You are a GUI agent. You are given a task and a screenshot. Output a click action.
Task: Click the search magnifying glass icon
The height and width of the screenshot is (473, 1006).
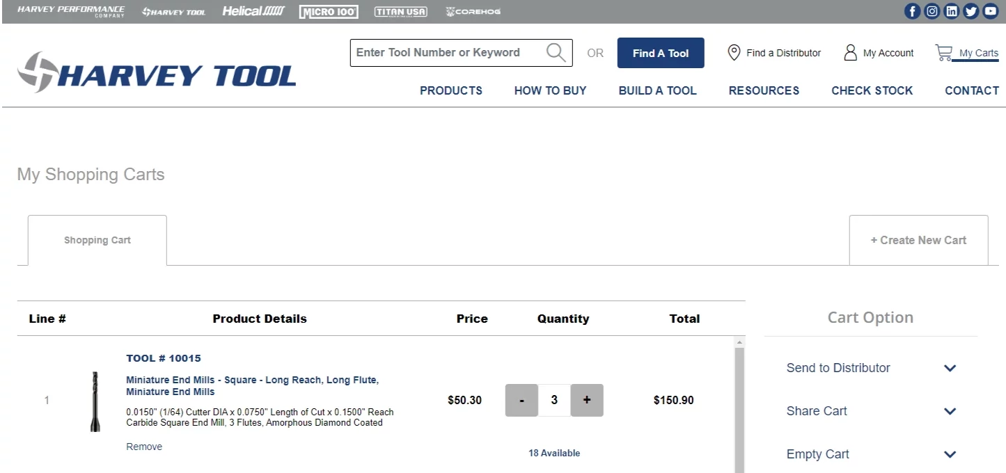(x=555, y=52)
